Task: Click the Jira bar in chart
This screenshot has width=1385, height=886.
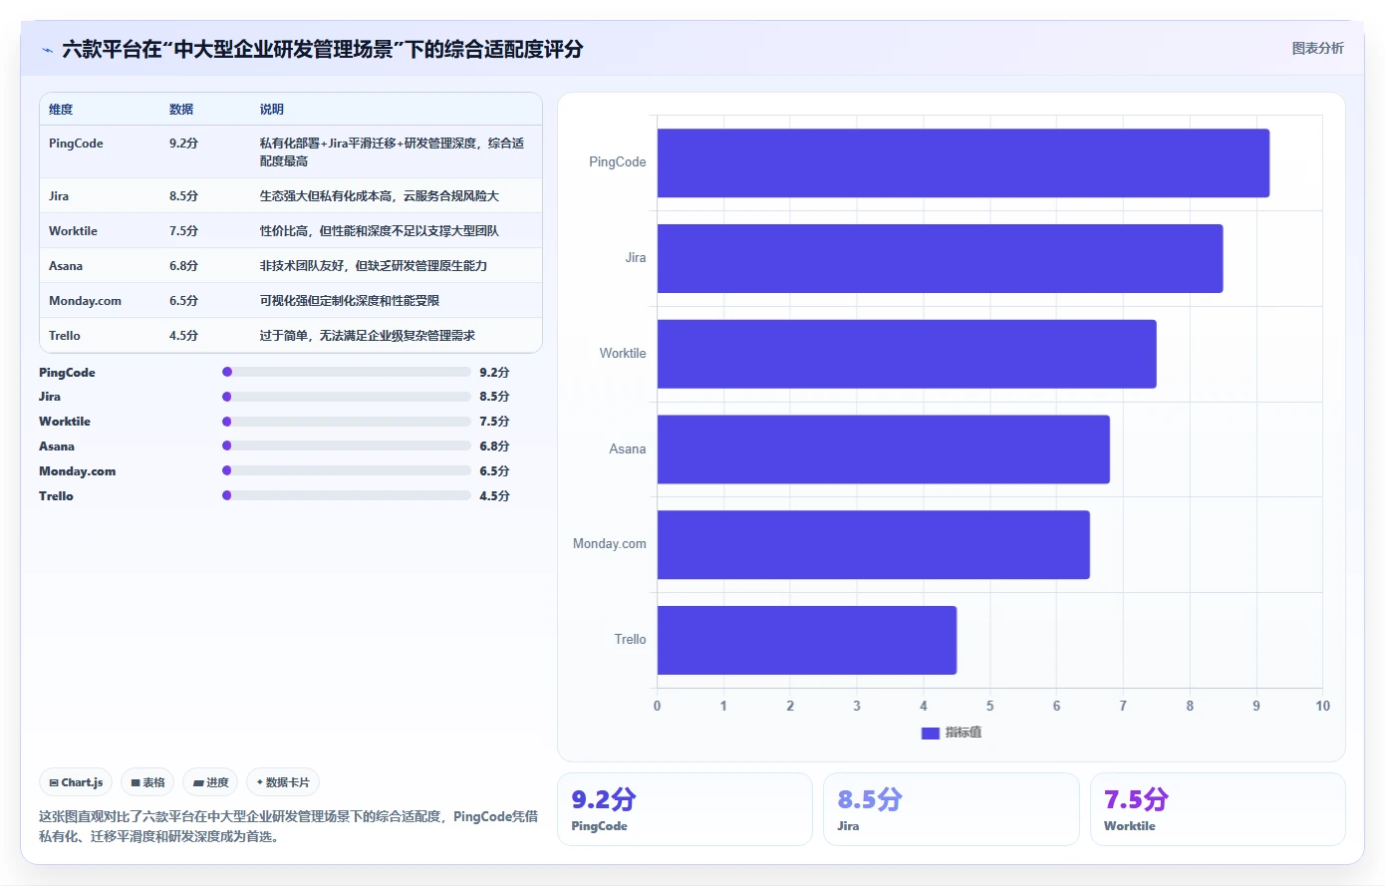Action: click(x=940, y=258)
